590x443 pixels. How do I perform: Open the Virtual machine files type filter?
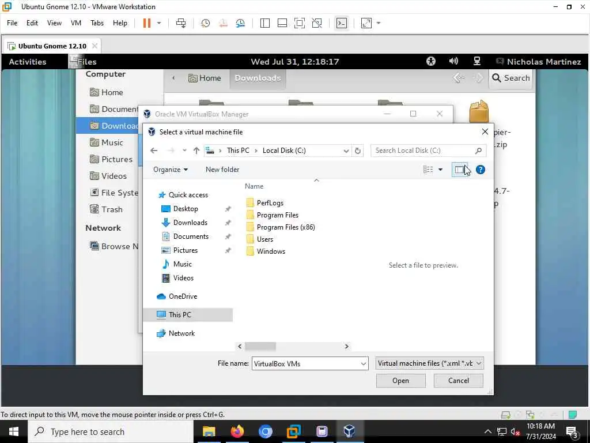429,363
